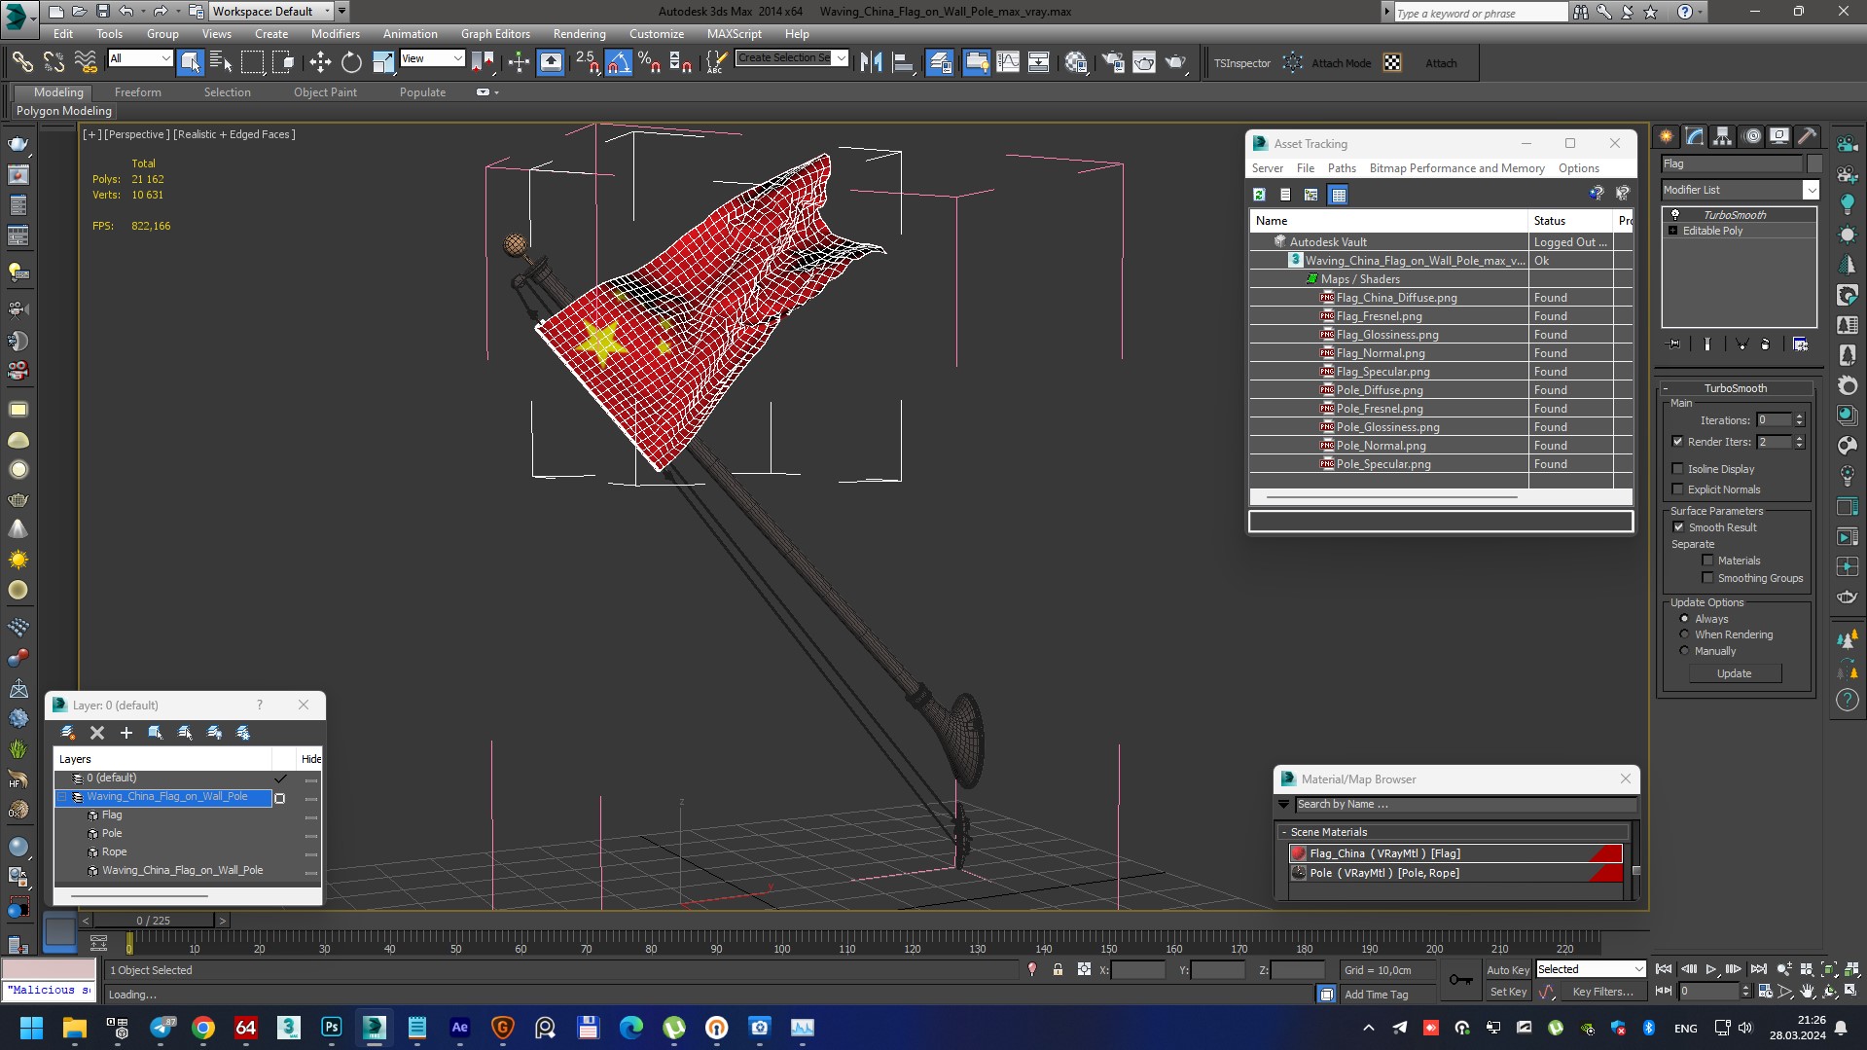
Task: Play the animation
Action: [1711, 969]
